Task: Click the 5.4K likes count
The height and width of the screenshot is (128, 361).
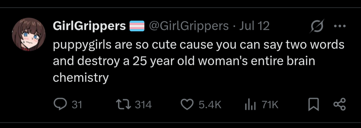Action: [210, 105]
